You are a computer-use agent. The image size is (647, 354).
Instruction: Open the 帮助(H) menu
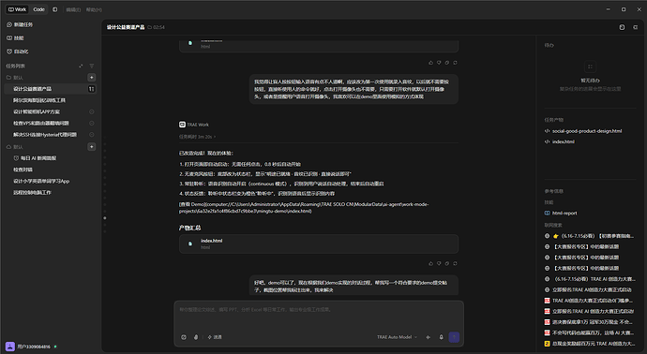pos(94,10)
